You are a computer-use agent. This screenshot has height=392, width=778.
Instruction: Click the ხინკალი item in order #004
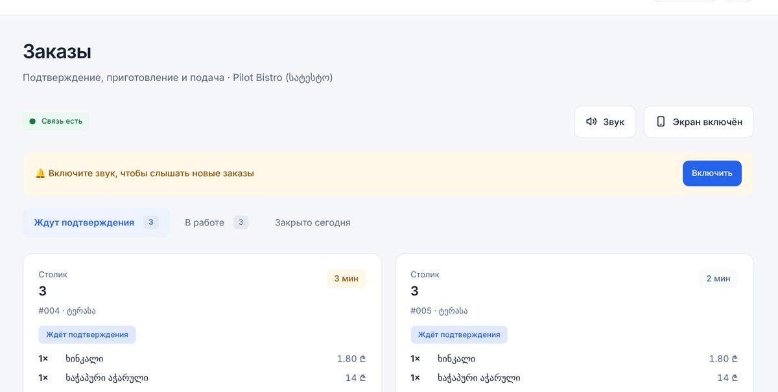coord(84,359)
